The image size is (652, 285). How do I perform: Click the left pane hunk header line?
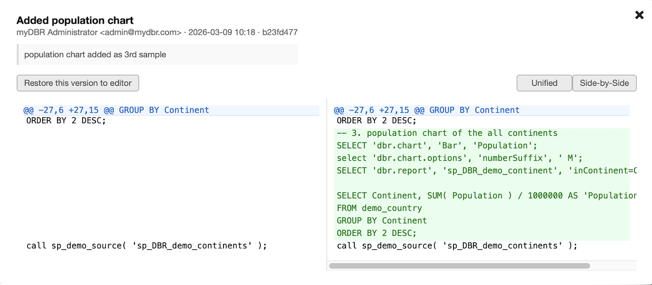point(116,110)
